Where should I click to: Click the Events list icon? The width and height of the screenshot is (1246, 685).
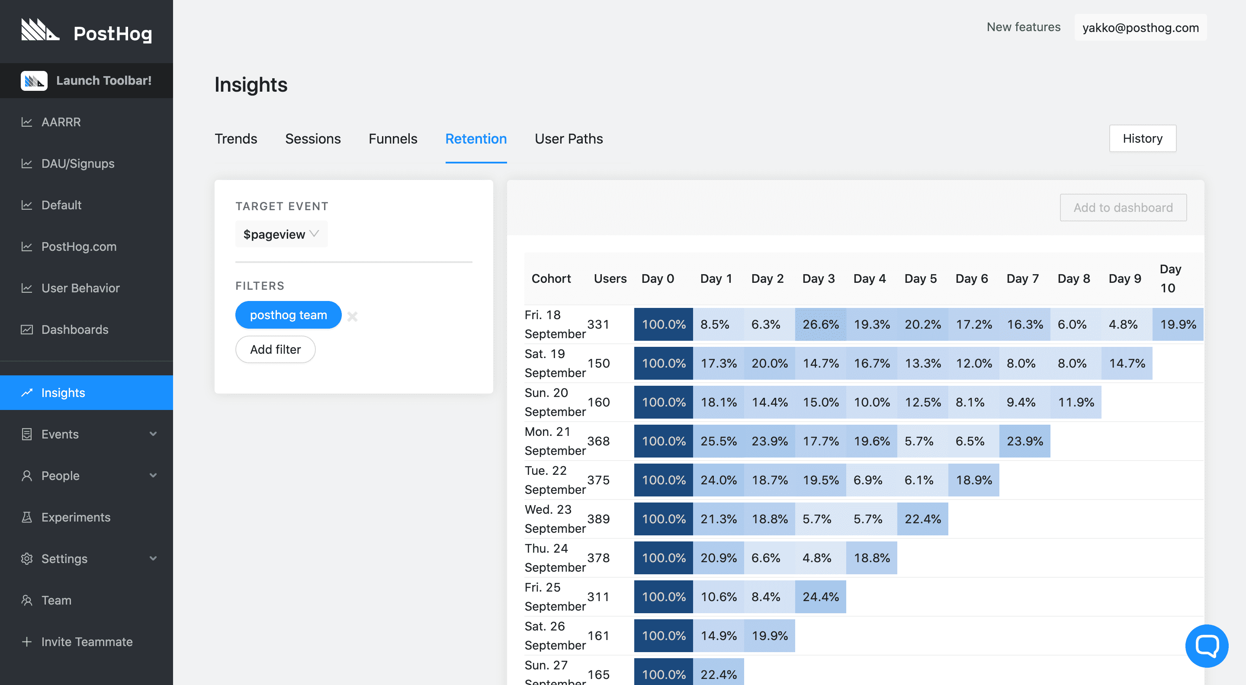coord(26,434)
